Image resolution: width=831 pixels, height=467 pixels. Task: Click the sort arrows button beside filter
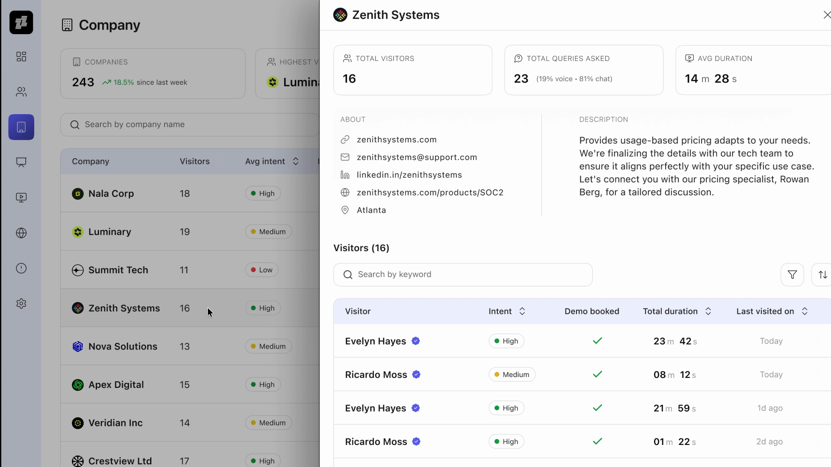coord(822,275)
